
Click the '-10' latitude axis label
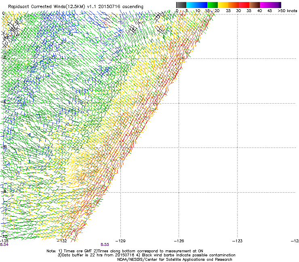click(x=4, y=237)
